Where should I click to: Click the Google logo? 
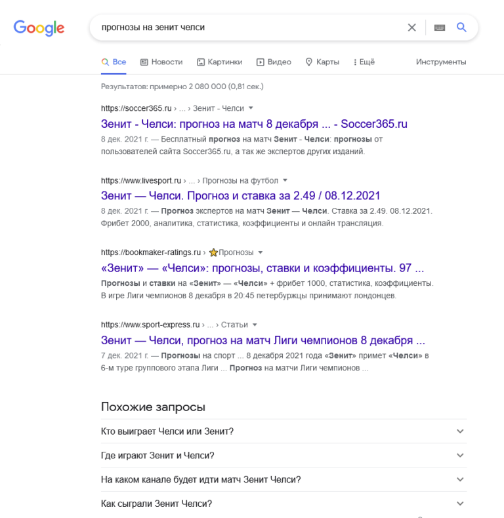(x=39, y=28)
